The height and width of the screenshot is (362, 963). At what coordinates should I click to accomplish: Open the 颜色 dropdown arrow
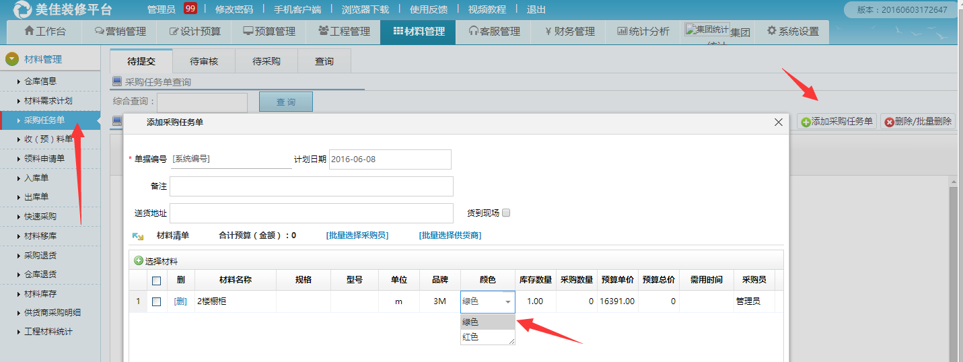507,302
